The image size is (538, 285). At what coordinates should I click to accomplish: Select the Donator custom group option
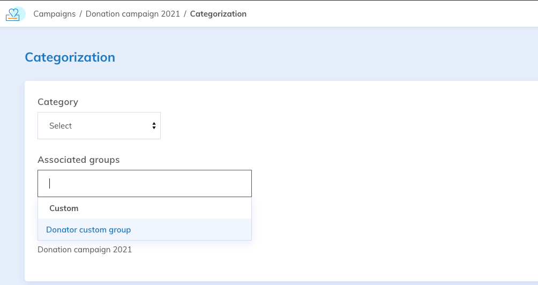coord(88,230)
